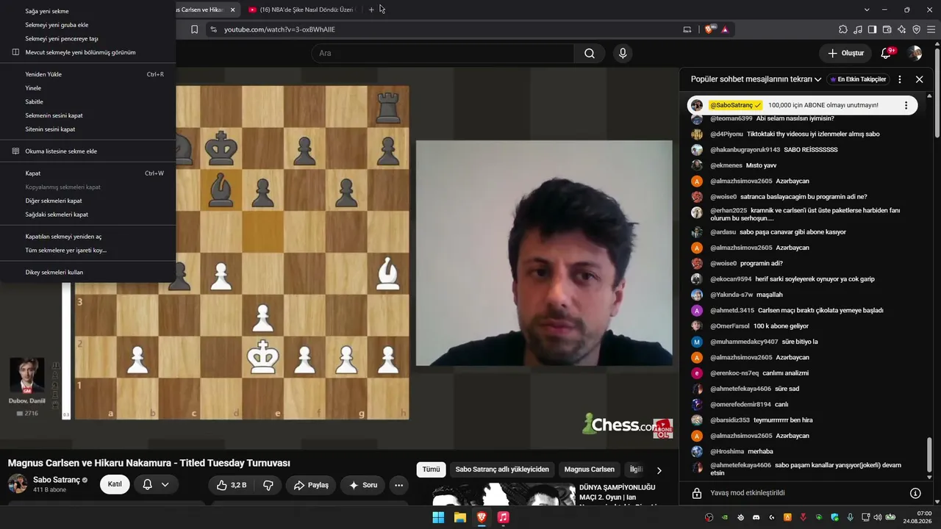
Task: Toggle 'Dikey sekmeleri kullan' option
Action: coord(88,272)
